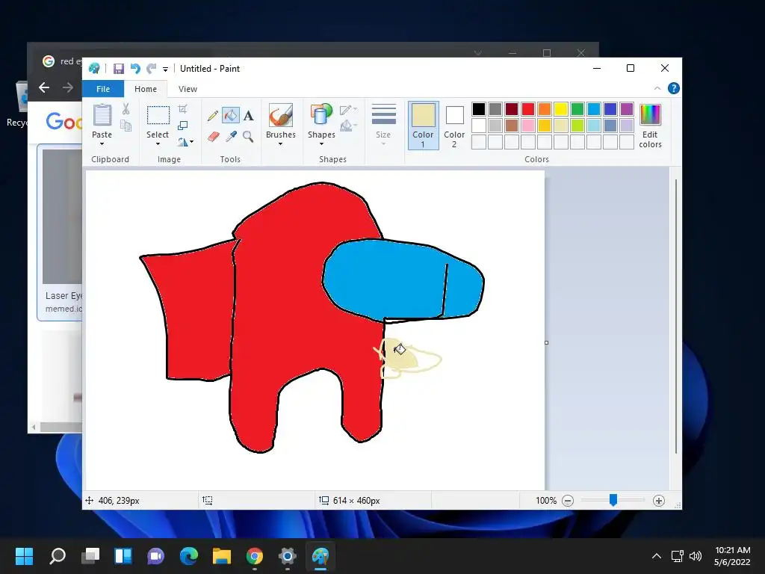Pick the yellow color swatch
The height and width of the screenshot is (574, 765).
(560, 109)
